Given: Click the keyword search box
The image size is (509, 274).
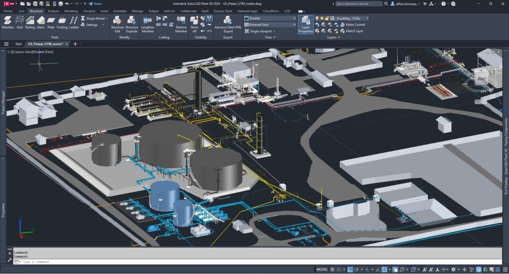Looking at the screenshot, I should [x=358, y=3].
